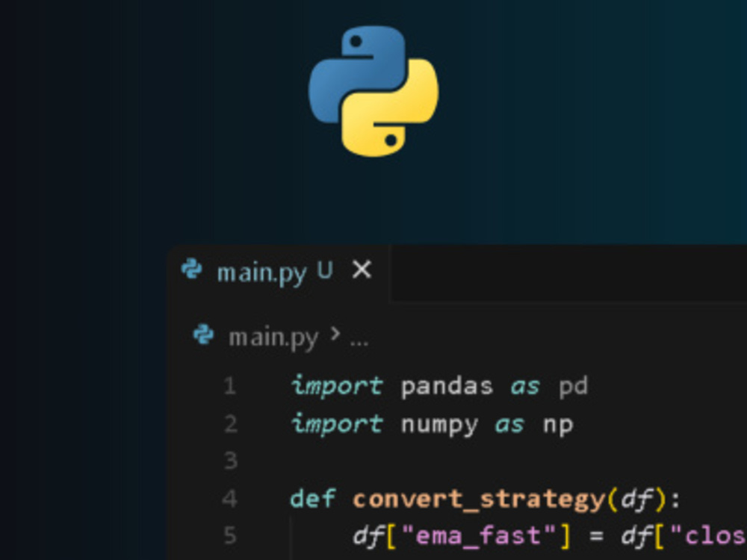Click the alias pd on line 1
Screen dimensions: 747x560
tap(573, 387)
